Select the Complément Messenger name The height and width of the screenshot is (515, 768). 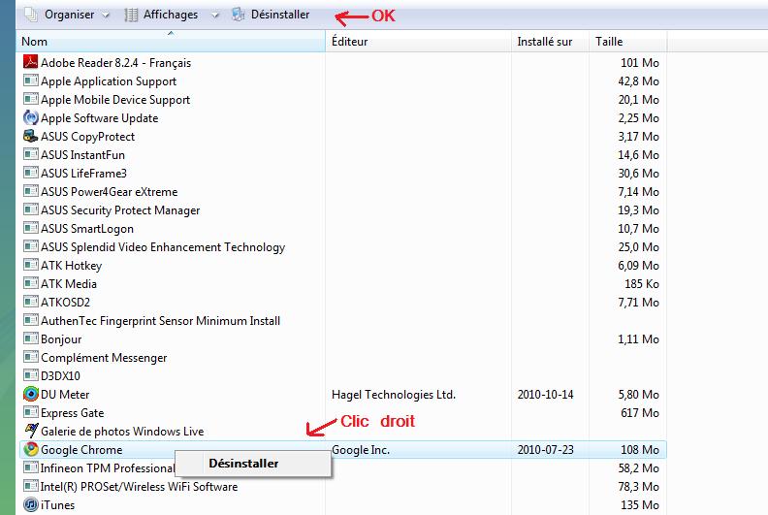click(x=104, y=358)
